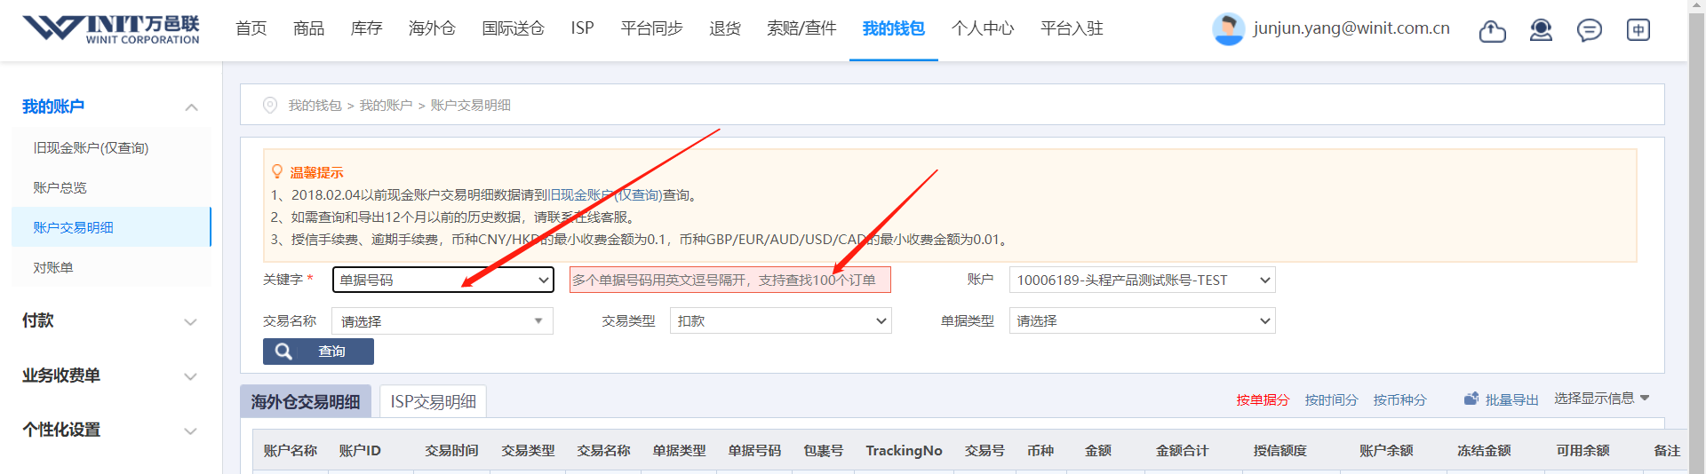
Task: Open the 索赔/查件 navigation menu
Action: point(801,28)
